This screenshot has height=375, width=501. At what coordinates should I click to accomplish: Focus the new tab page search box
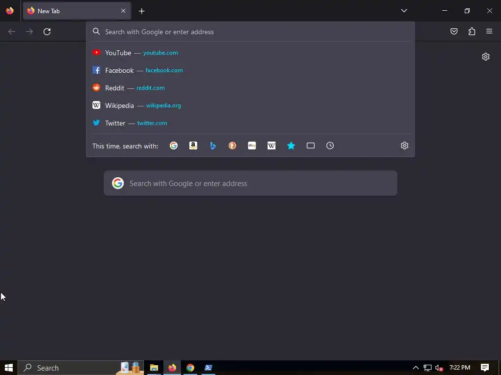coord(250,184)
